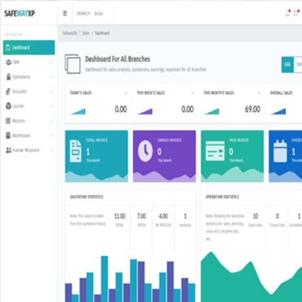Collapse Today's Sales card minus button

(x=126, y=93)
